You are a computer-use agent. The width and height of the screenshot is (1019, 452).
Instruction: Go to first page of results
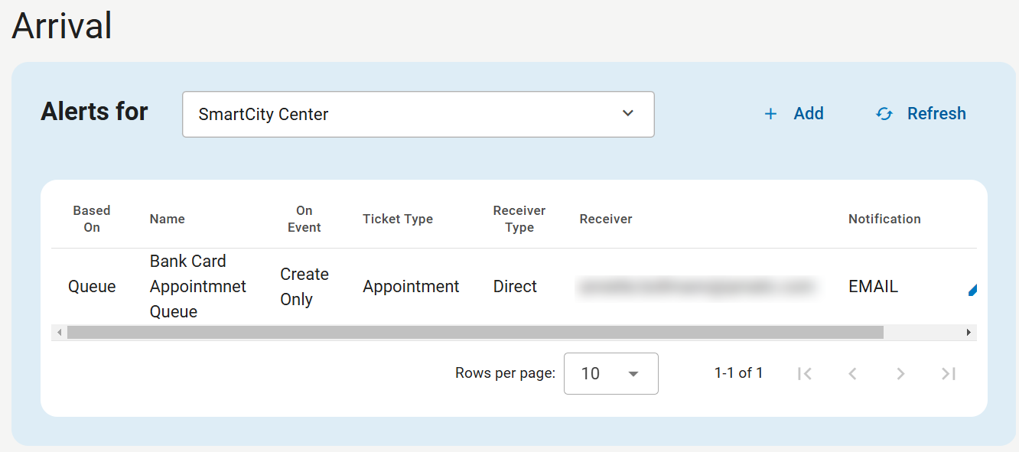pos(804,373)
